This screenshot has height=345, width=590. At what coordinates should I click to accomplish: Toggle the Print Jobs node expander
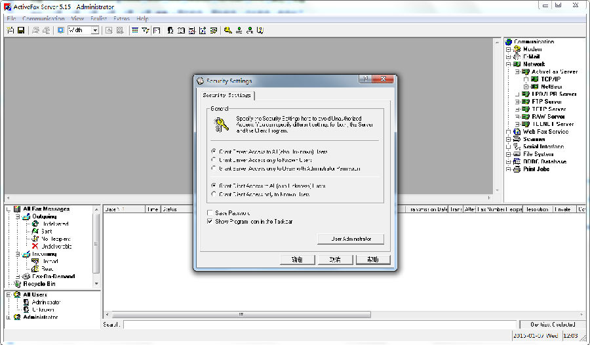508,169
